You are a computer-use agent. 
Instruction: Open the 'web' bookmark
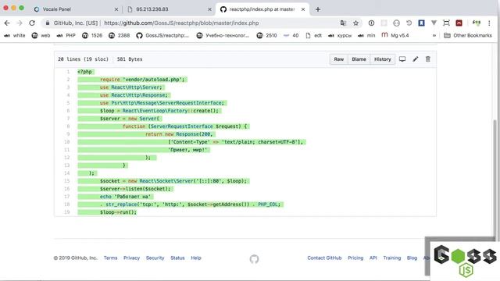[x=41, y=35]
